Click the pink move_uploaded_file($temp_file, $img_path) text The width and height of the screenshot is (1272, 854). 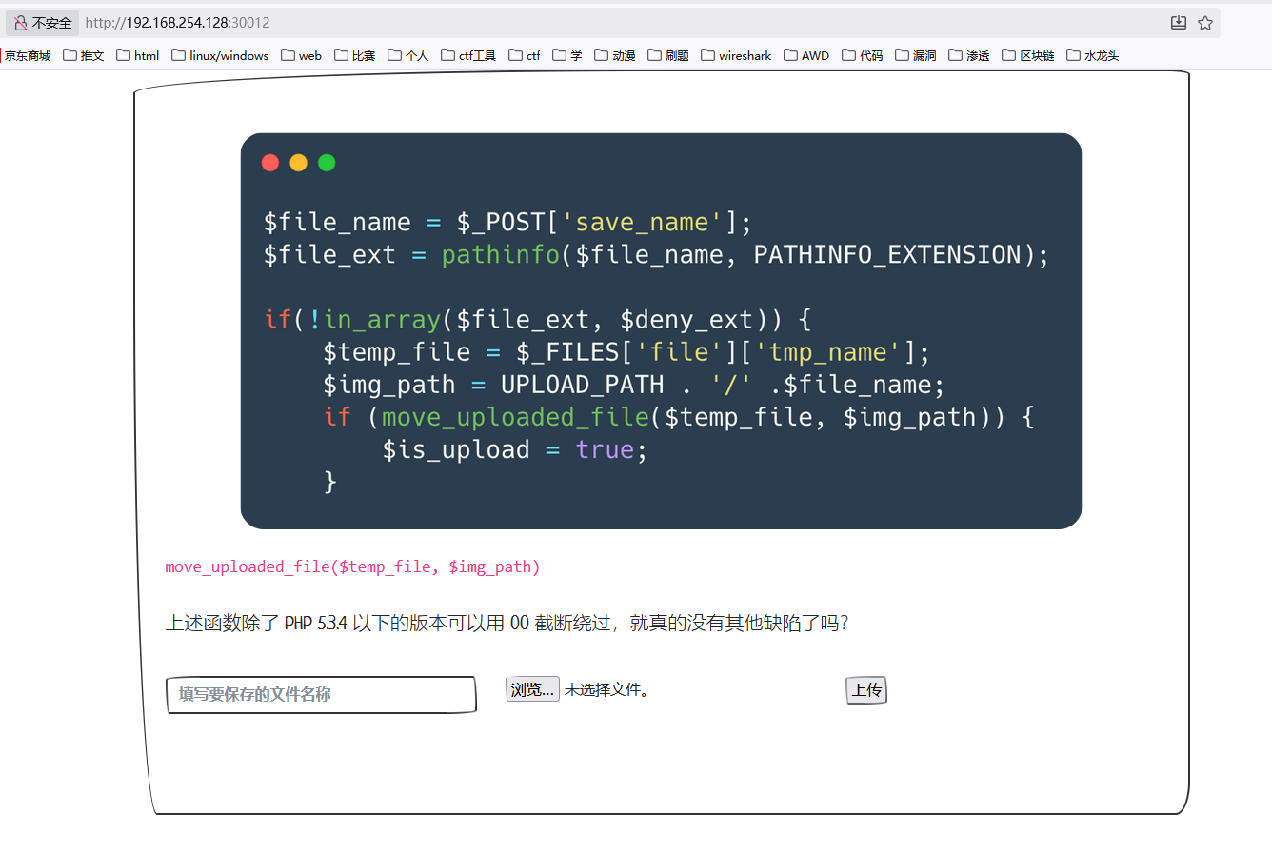(x=352, y=566)
